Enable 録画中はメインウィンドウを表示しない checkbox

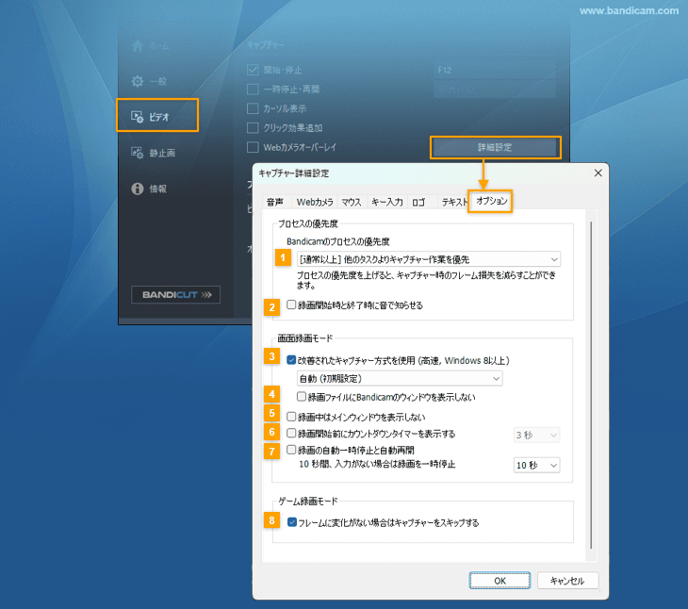click(x=291, y=416)
